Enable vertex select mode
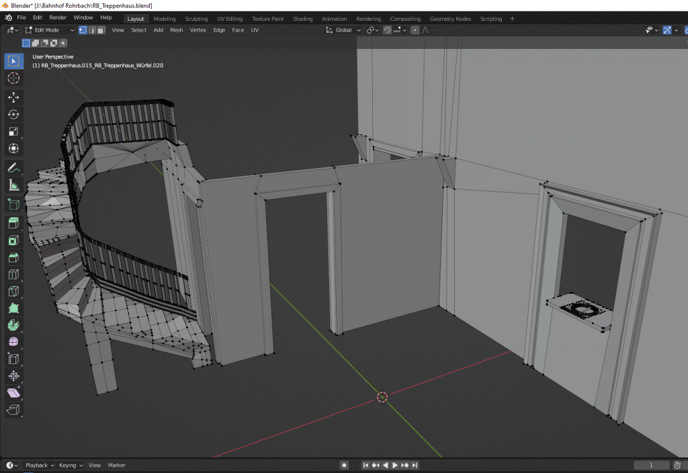Image resolution: width=688 pixels, height=473 pixels. click(83, 30)
